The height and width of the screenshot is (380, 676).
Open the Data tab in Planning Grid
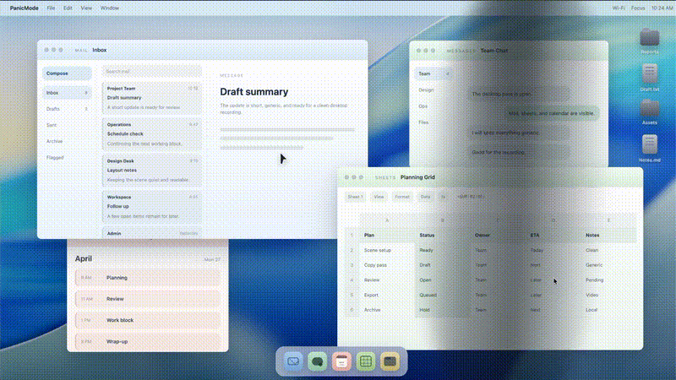[425, 197]
